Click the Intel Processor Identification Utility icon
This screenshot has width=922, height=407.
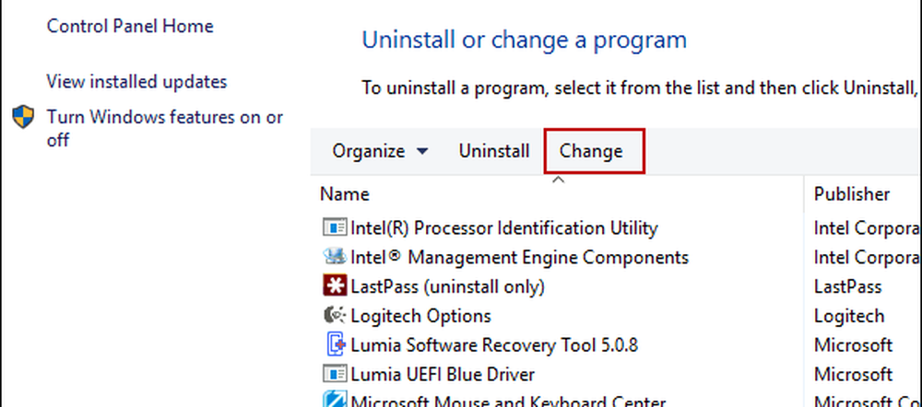tap(334, 227)
